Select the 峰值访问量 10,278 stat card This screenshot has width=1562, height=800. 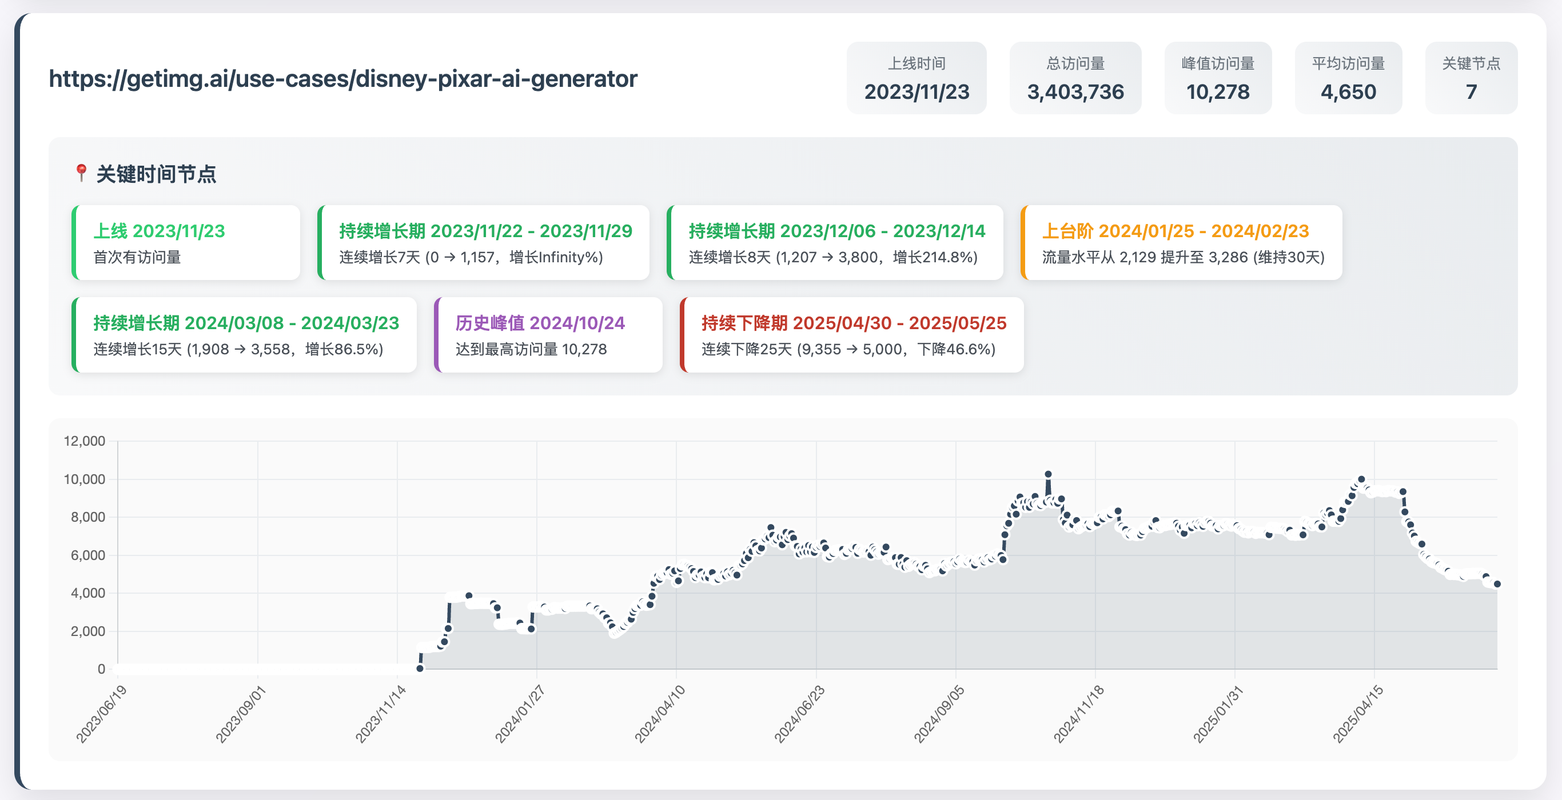point(1218,78)
